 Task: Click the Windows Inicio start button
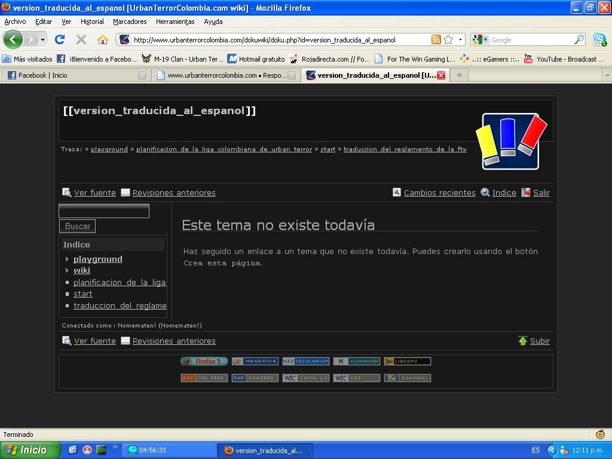[x=30, y=450]
